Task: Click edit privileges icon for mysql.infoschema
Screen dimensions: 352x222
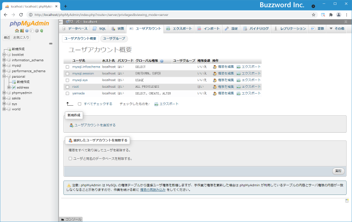Action: (x=215, y=67)
